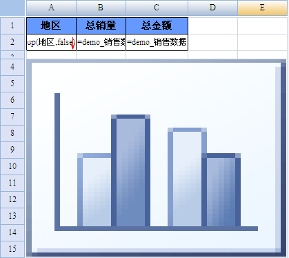The image size is (289, 258).
Task: Select row 15 header
Action: point(12,249)
